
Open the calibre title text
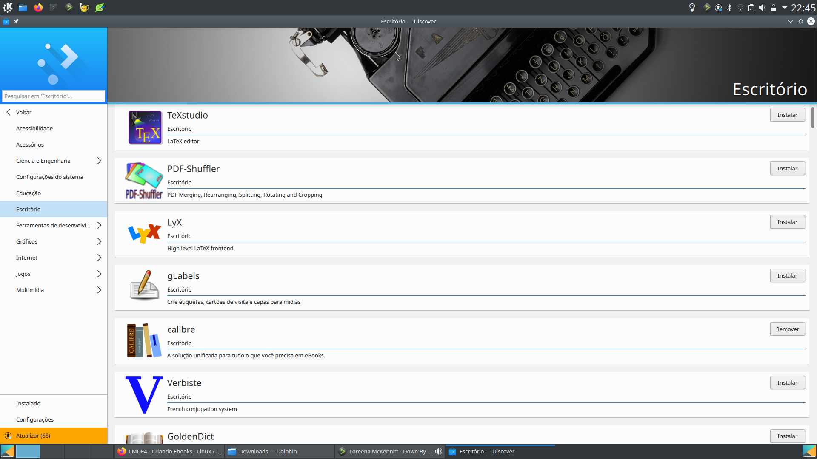click(181, 329)
